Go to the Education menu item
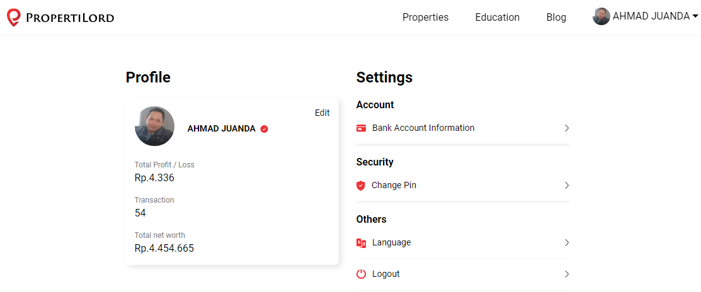 [x=497, y=18]
